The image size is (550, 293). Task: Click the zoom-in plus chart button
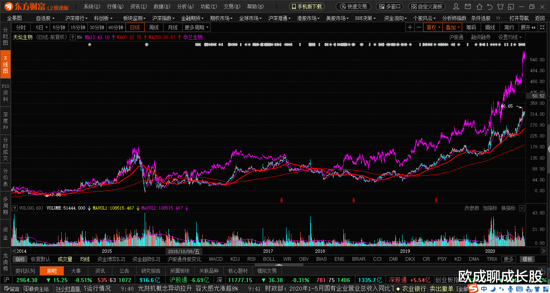pyautogui.click(x=410, y=27)
